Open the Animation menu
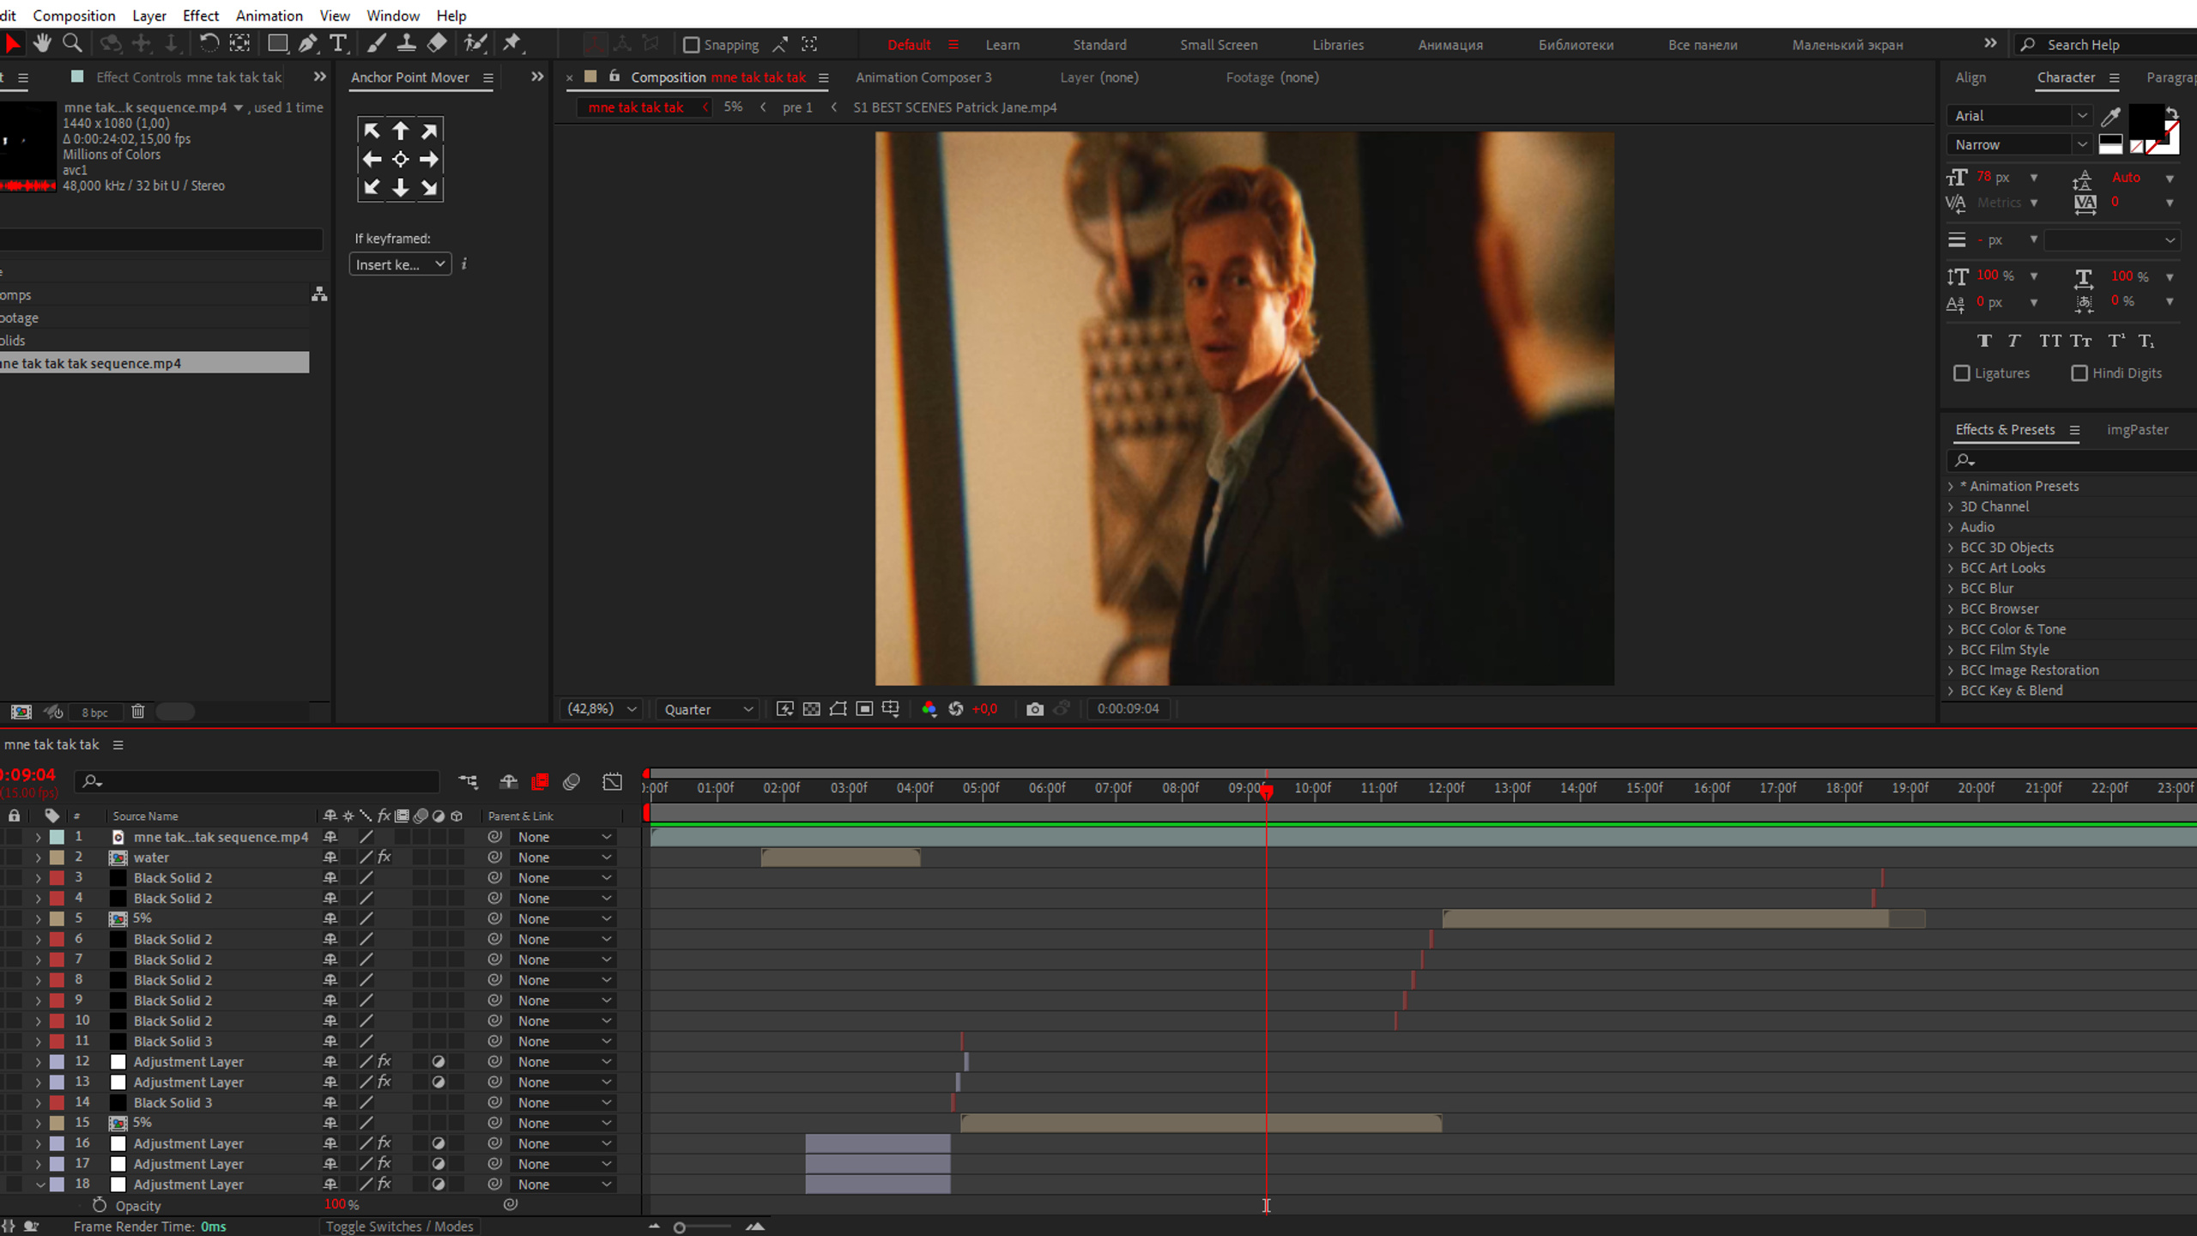Image resolution: width=2197 pixels, height=1236 pixels. point(269,15)
